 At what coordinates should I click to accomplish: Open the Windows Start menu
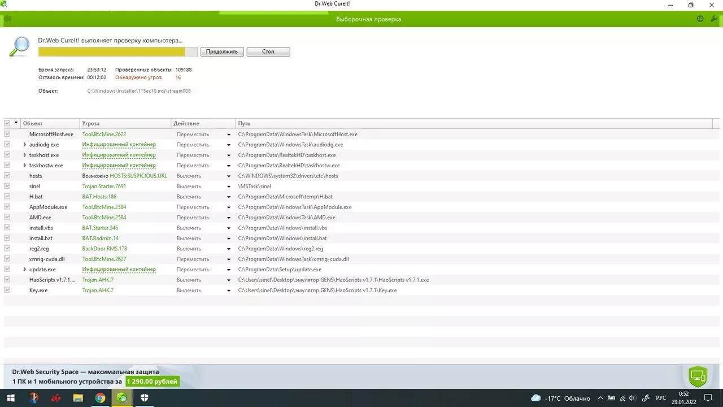click(11, 398)
